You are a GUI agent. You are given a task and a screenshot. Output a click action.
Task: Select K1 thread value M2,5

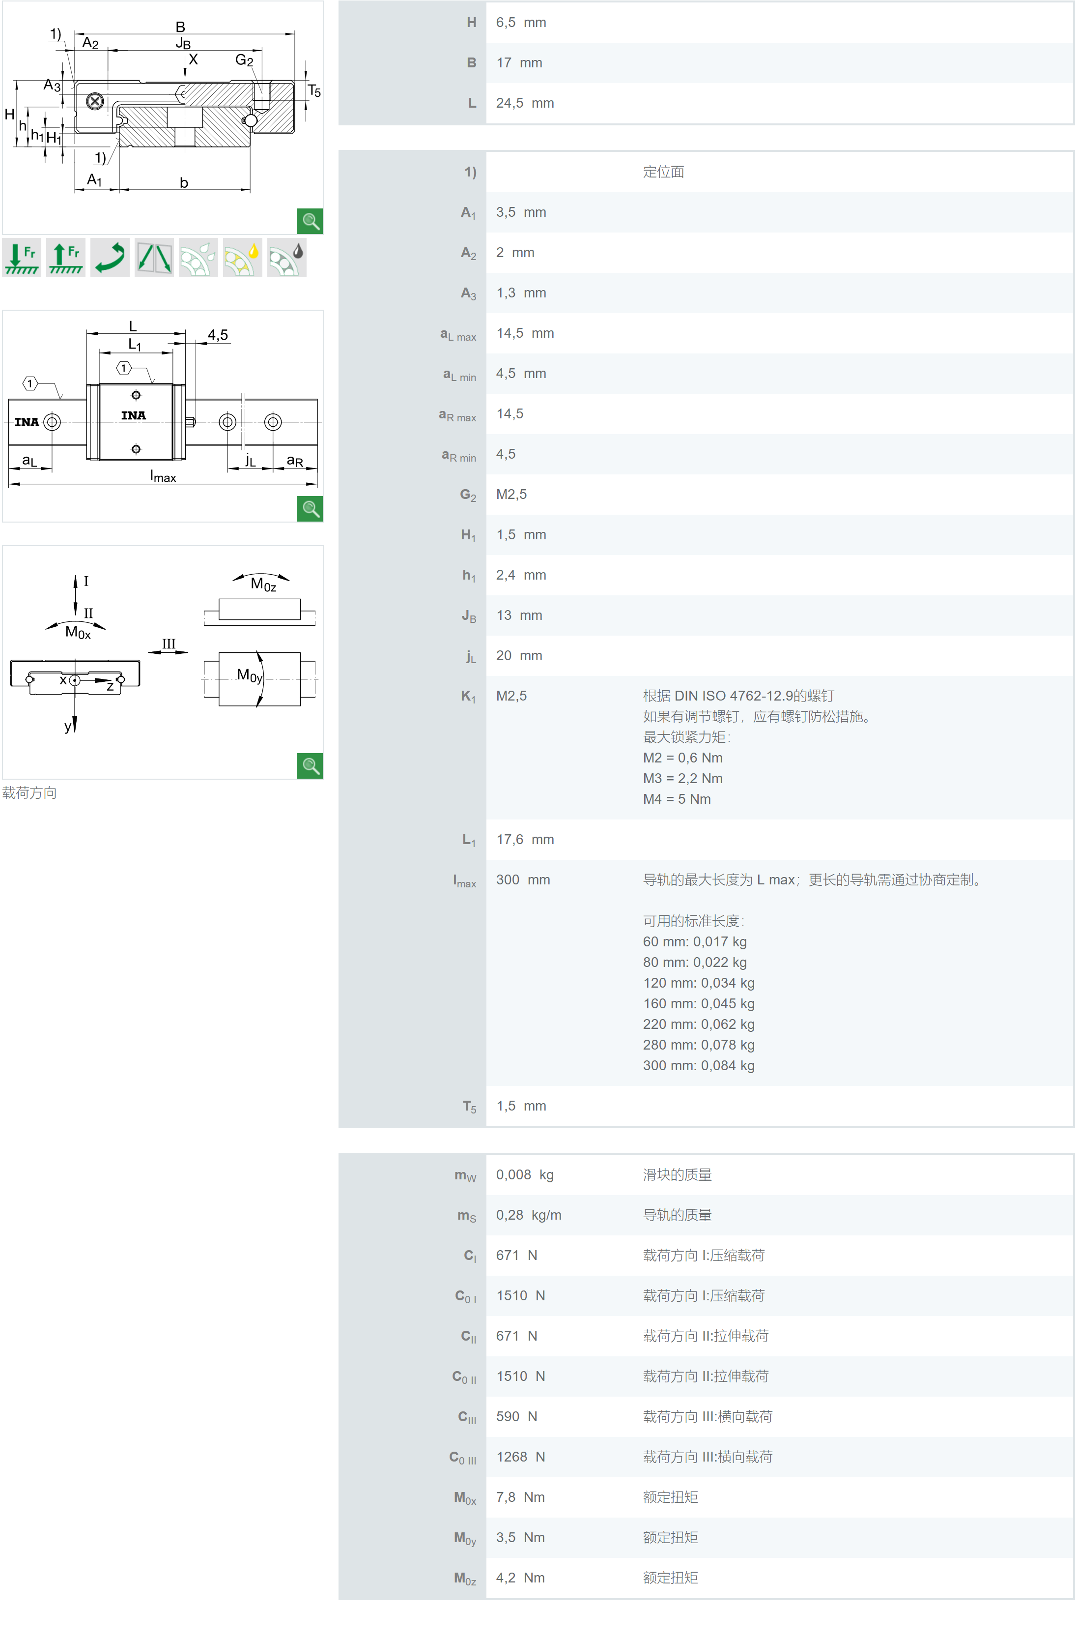click(x=511, y=696)
